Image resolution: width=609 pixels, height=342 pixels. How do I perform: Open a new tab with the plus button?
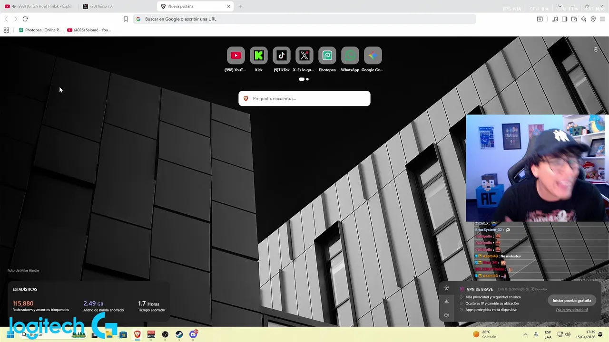click(x=240, y=6)
